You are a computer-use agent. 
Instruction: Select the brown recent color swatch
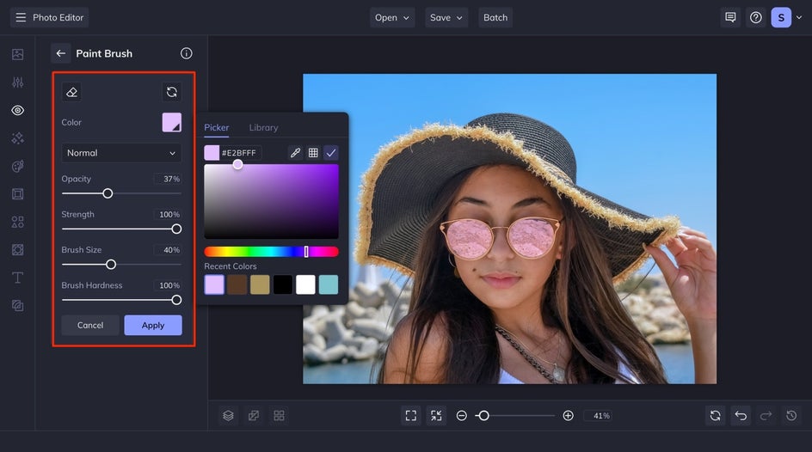[x=237, y=284]
